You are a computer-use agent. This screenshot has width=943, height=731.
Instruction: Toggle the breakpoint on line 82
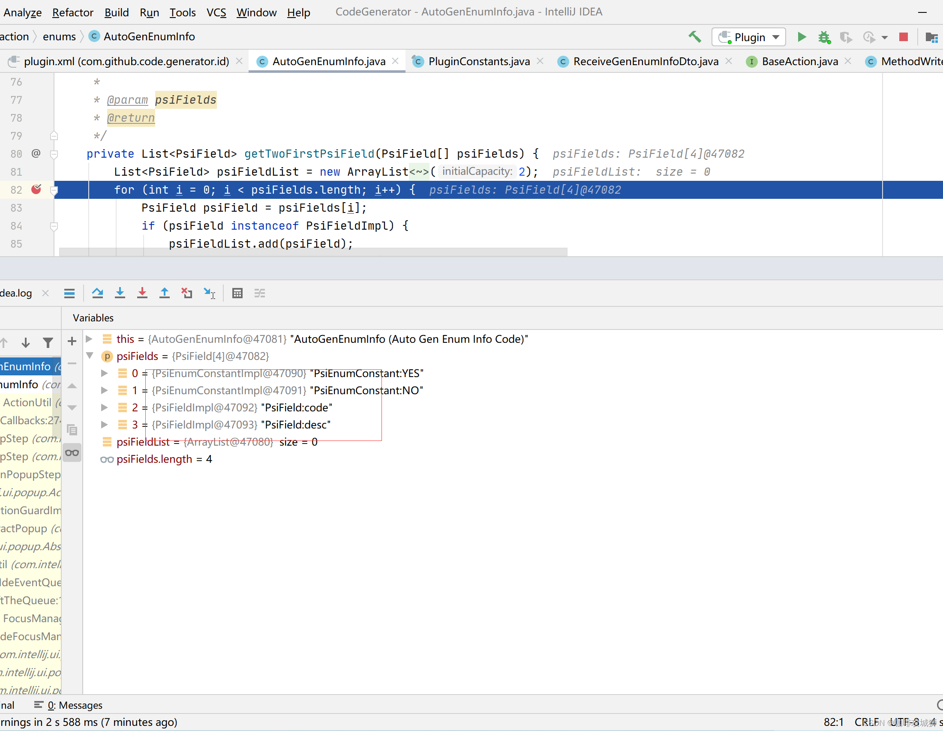(x=36, y=189)
